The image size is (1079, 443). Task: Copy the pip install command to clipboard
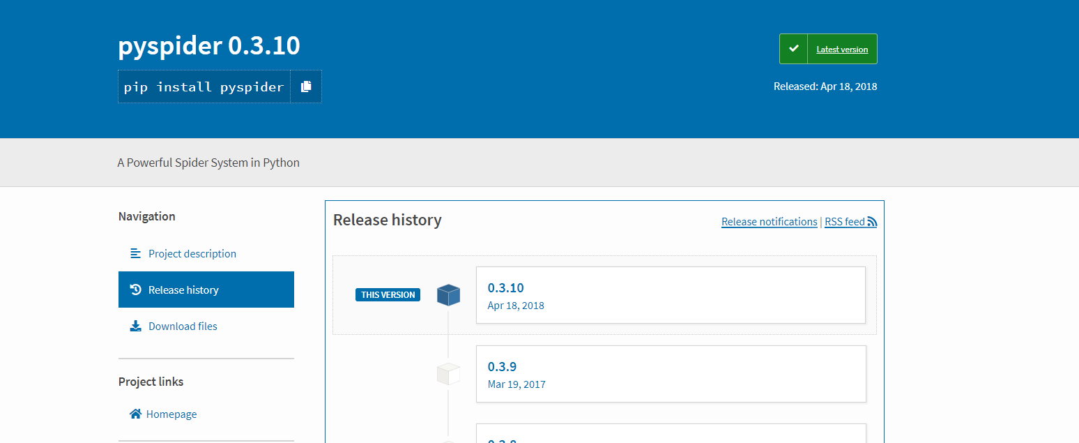pos(306,87)
